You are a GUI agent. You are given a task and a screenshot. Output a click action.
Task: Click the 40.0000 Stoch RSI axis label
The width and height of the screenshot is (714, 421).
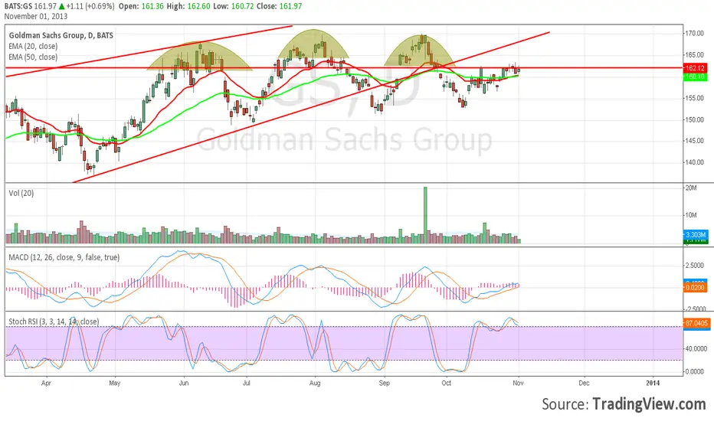[696, 348]
